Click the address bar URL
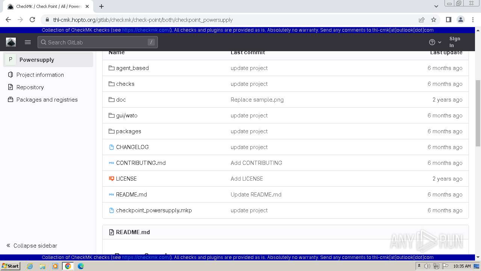Screen dimensions: 481x271 pos(143,20)
